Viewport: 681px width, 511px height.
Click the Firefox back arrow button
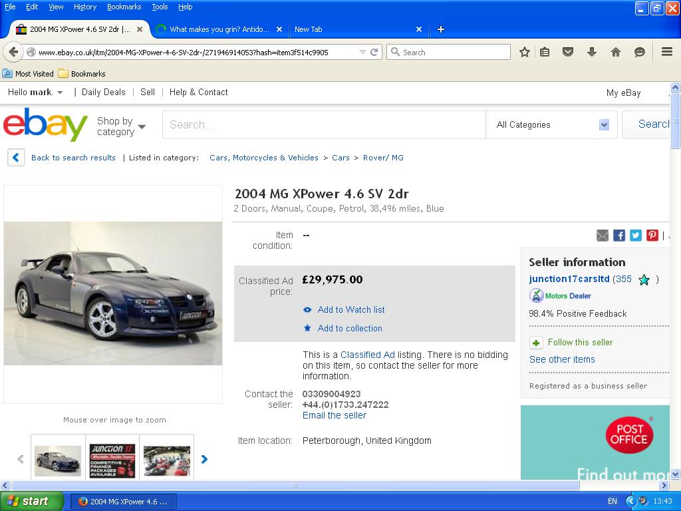click(x=13, y=52)
